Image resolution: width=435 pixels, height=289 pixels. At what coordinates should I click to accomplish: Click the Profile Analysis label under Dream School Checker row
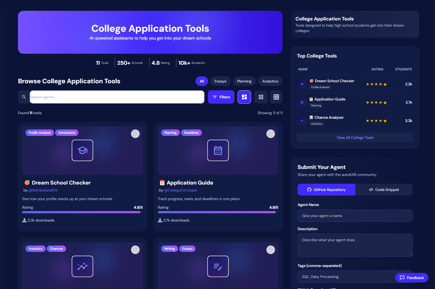coord(320,87)
